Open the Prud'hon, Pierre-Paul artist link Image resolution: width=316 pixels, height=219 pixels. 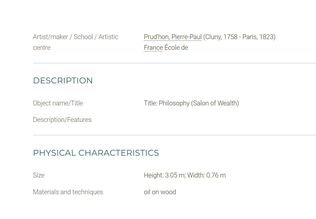pos(173,37)
